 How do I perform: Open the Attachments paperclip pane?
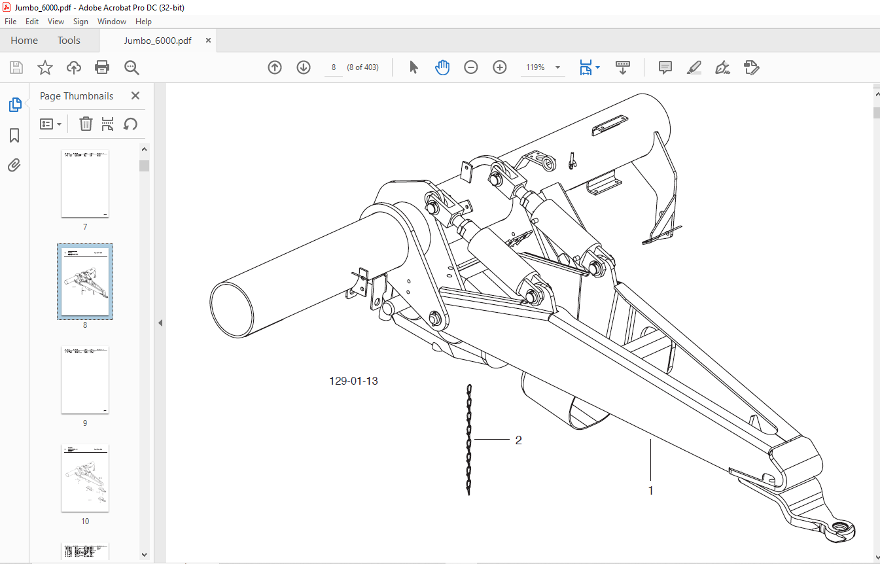click(14, 165)
